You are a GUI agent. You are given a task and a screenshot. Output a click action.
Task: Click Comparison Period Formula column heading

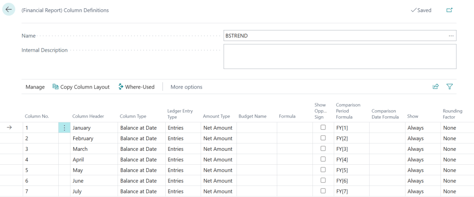[x=348, y=111]
